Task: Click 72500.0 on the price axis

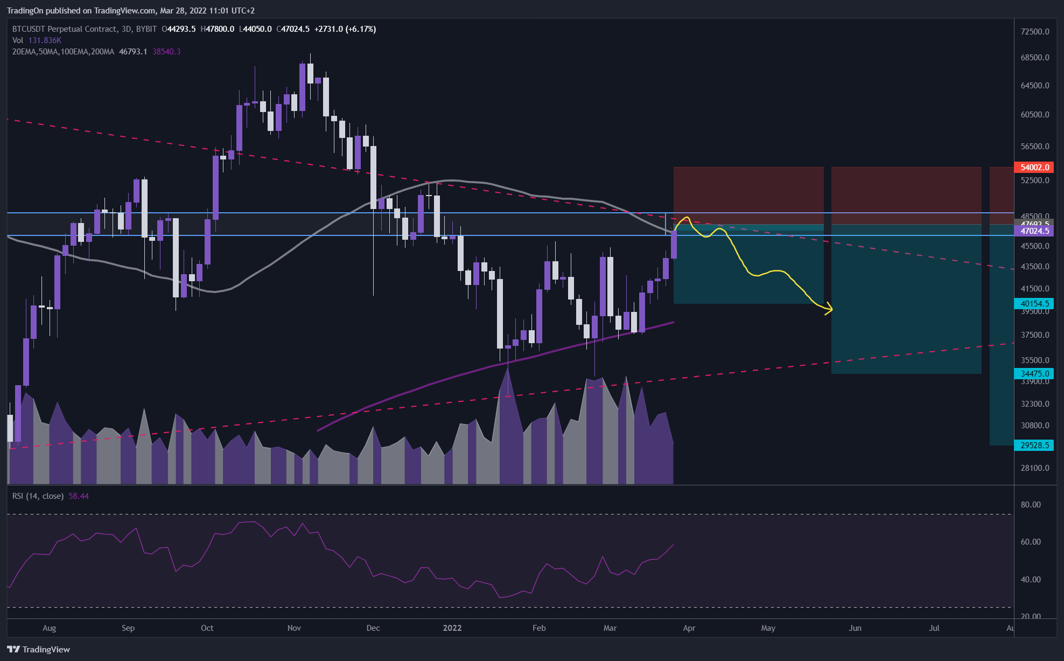Action: click(1035, 32)
